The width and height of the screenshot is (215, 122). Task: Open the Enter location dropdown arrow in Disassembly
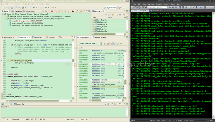click(x=101, y=44)
